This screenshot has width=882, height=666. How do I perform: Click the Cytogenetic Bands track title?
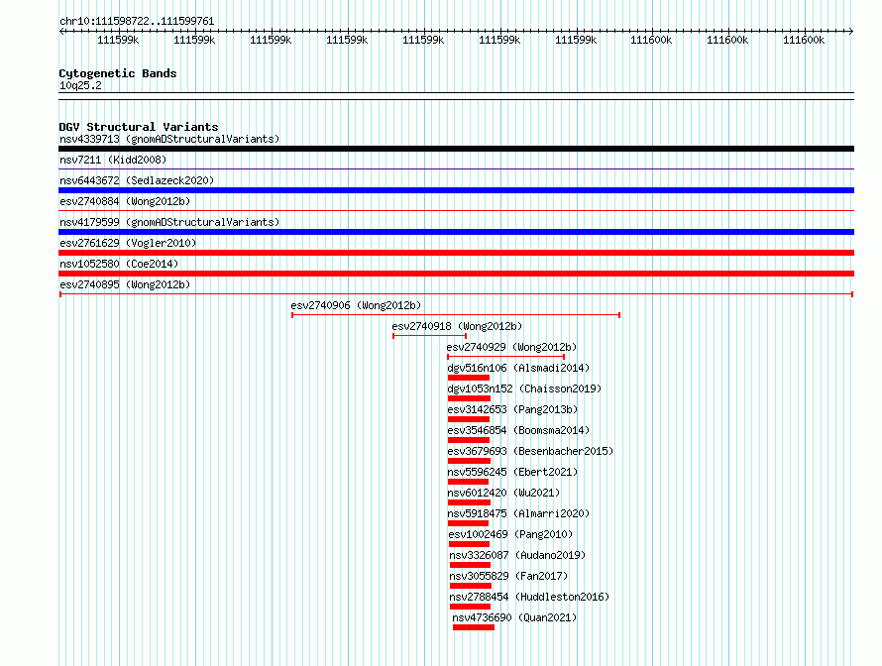pos(118,73)
